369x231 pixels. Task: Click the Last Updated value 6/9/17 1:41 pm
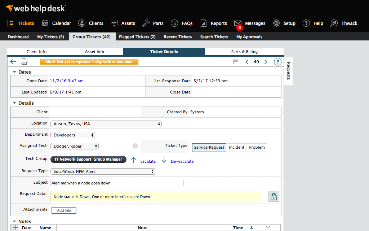(x=66, y=92)
